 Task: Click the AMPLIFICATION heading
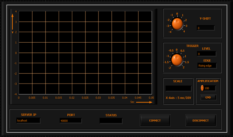208,81
